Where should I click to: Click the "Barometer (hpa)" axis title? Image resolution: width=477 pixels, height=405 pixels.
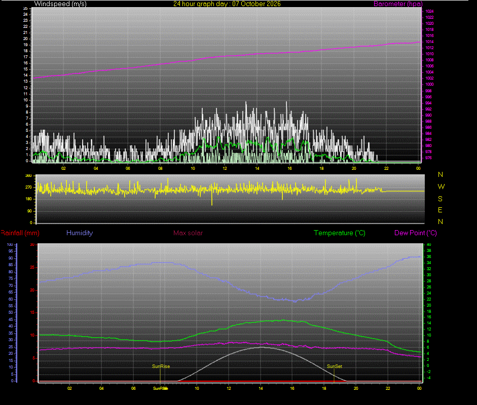tap(398, 4)
